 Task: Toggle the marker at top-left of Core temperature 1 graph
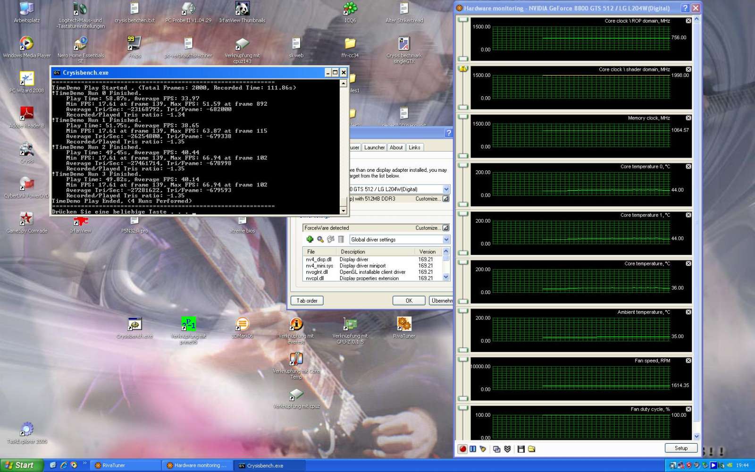463,214
